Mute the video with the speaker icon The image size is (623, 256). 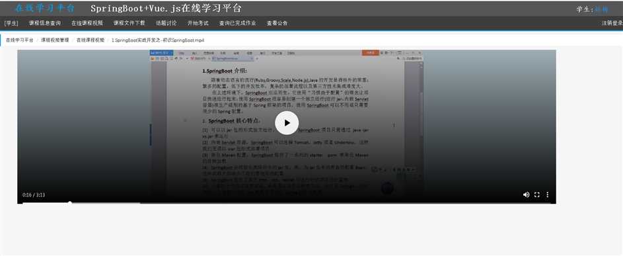click(526, 194)
